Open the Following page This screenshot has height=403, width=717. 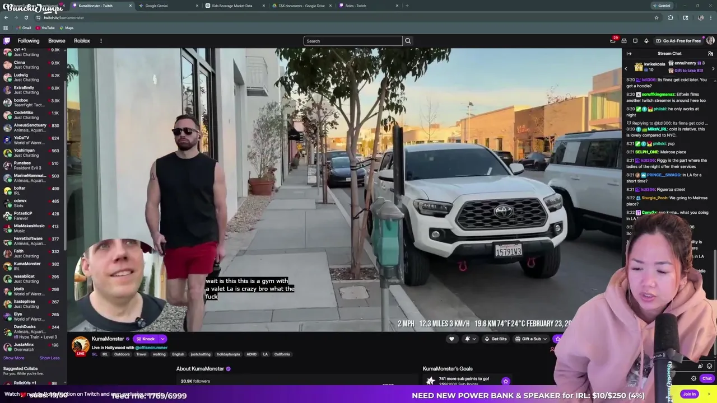[x=29, y=41]
